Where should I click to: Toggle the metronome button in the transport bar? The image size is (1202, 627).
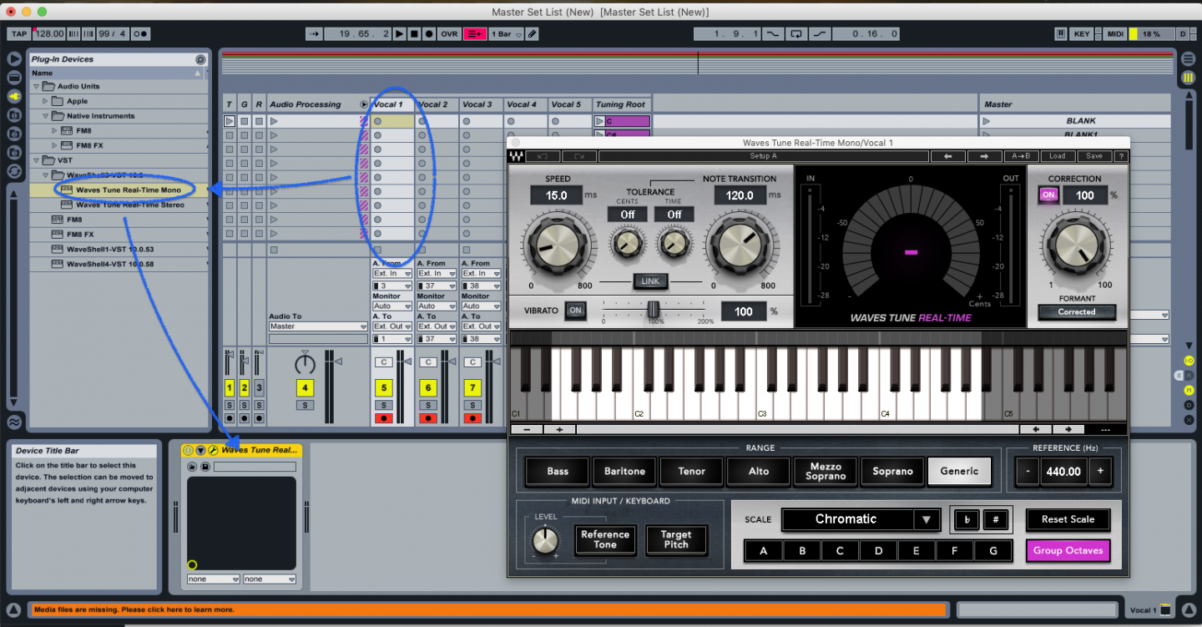click(x=141, y=34)
